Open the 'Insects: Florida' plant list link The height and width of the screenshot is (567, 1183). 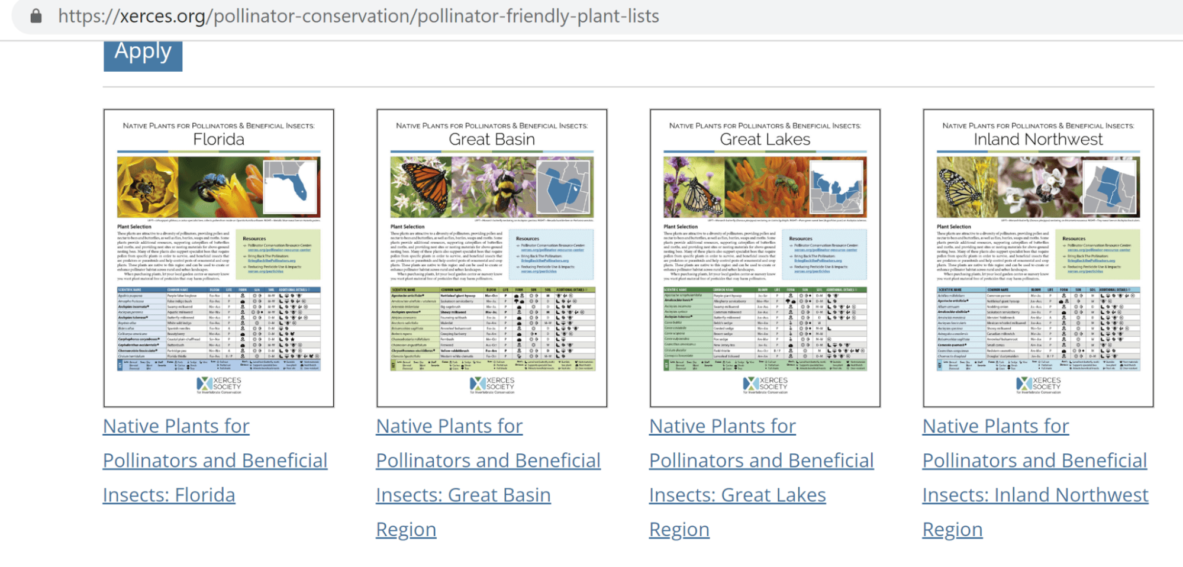tap(169, 495)
